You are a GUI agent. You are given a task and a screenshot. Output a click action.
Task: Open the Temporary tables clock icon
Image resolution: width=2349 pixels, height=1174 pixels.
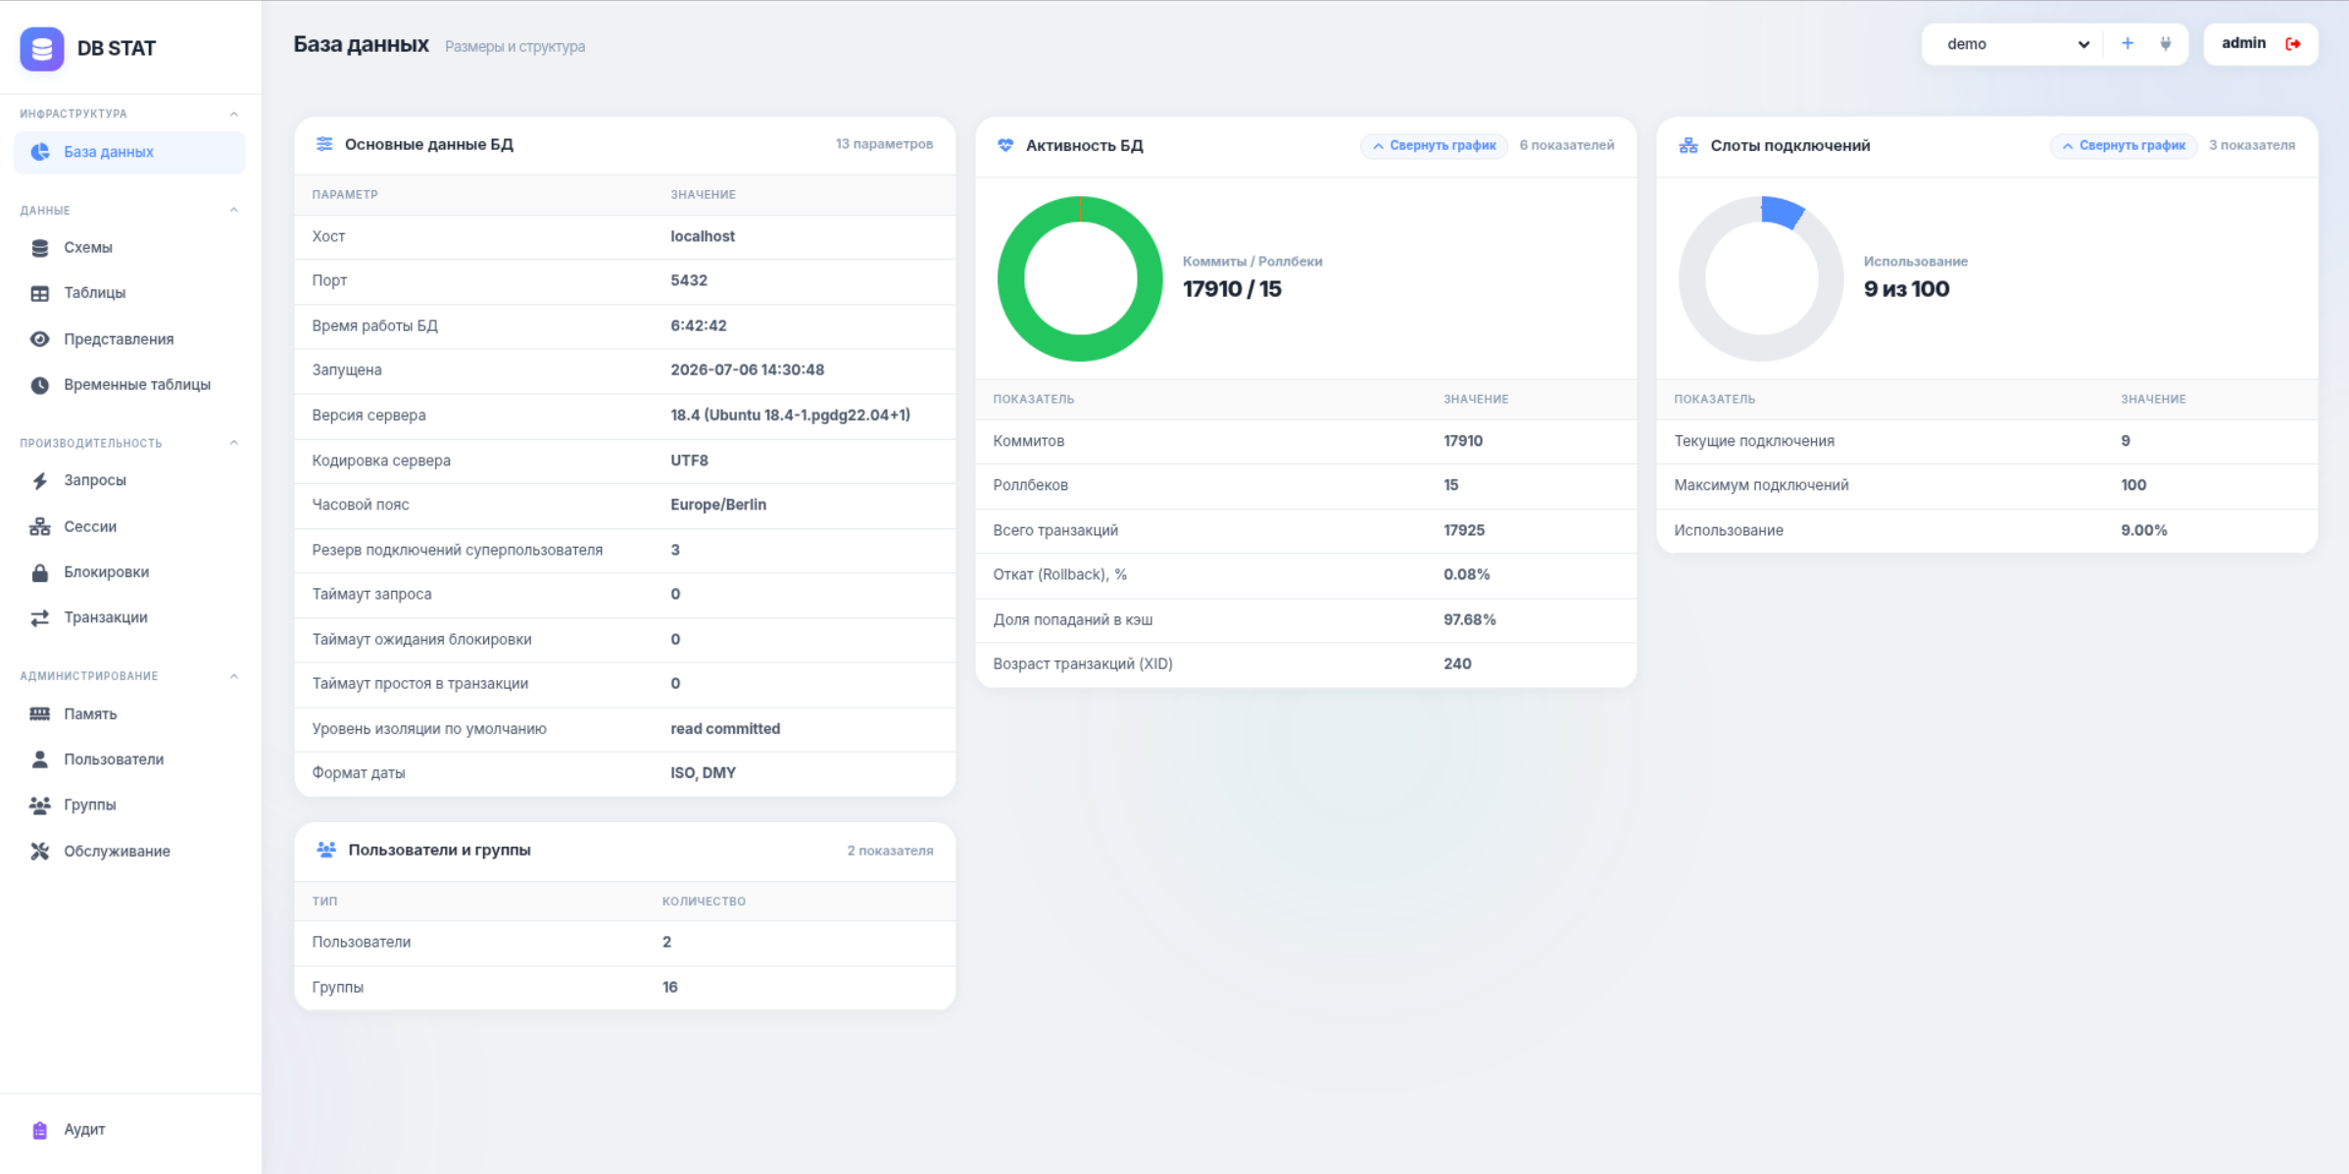(39, 385)
